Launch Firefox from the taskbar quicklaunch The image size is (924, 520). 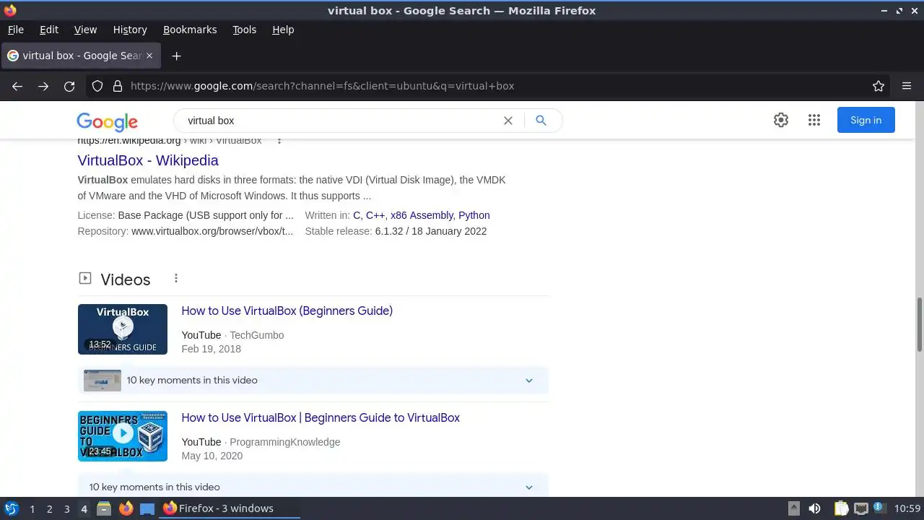(126, 508)
